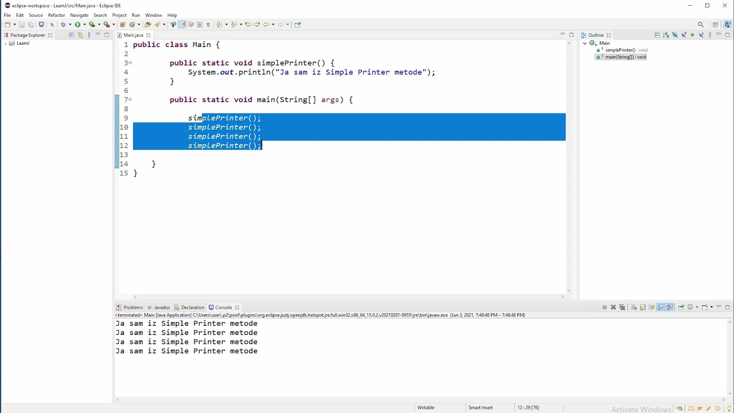This screenshot has height=413, width=734.
Task: Click the Forward navigation arrow
Action: click(280, 25)
